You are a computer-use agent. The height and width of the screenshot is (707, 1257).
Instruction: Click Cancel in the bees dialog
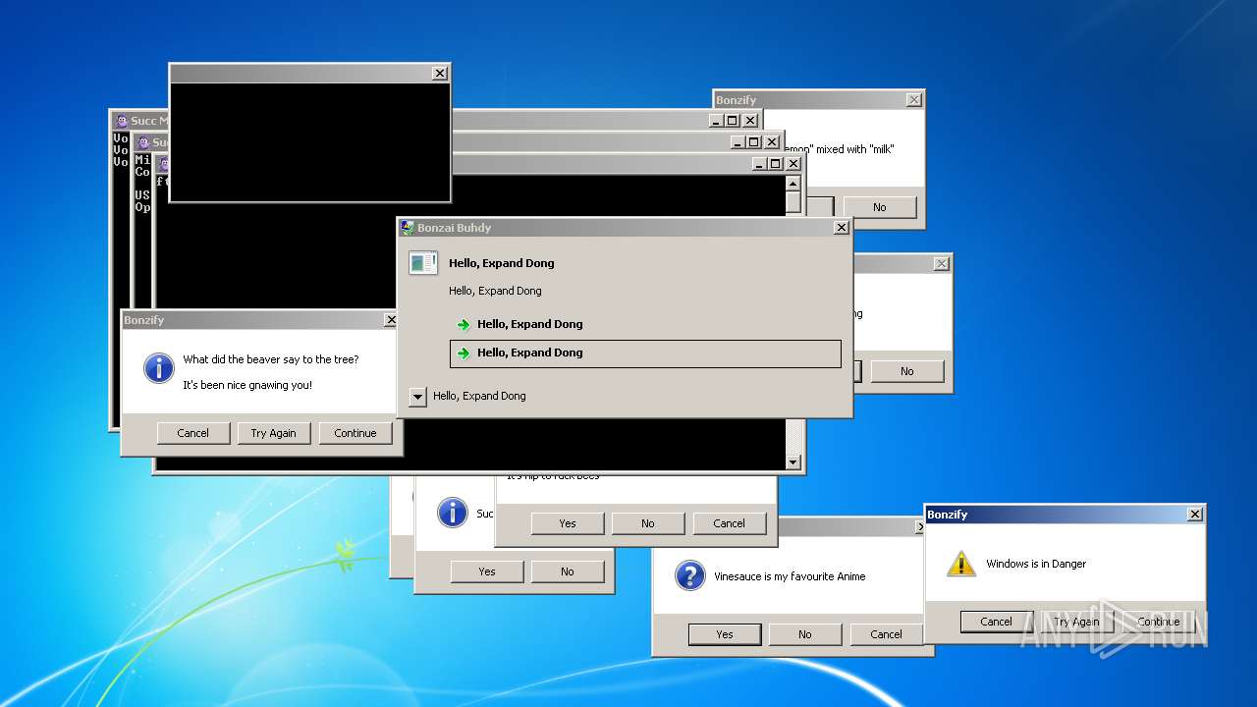pos(730,523)
